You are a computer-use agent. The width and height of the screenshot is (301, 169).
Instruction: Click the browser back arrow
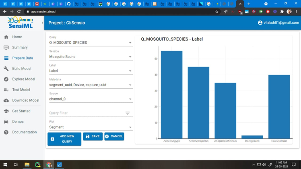pos(5,12)
